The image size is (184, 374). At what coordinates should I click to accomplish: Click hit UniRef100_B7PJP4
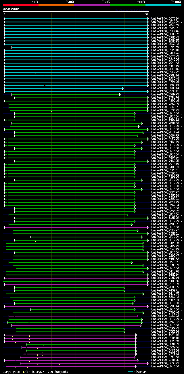[165, 98]
